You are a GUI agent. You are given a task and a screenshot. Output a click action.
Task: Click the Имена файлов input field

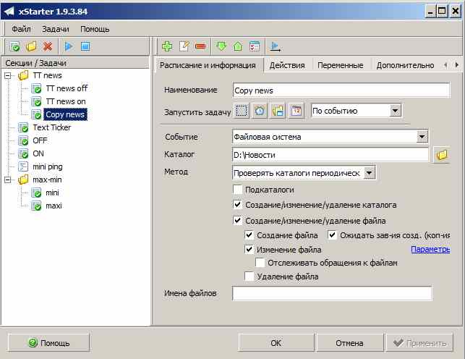pos(332,293)
